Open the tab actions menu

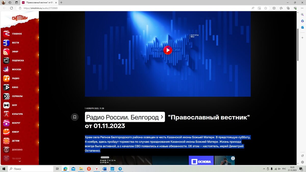tap(17, 3)
